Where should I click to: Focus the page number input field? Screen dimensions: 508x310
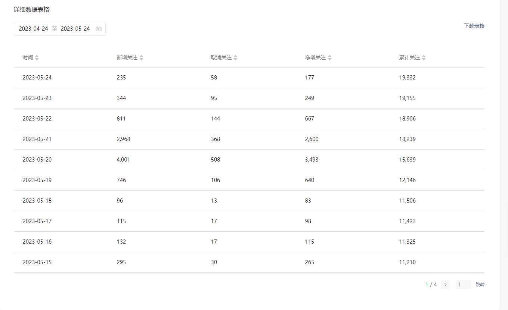tap(463, 285)
